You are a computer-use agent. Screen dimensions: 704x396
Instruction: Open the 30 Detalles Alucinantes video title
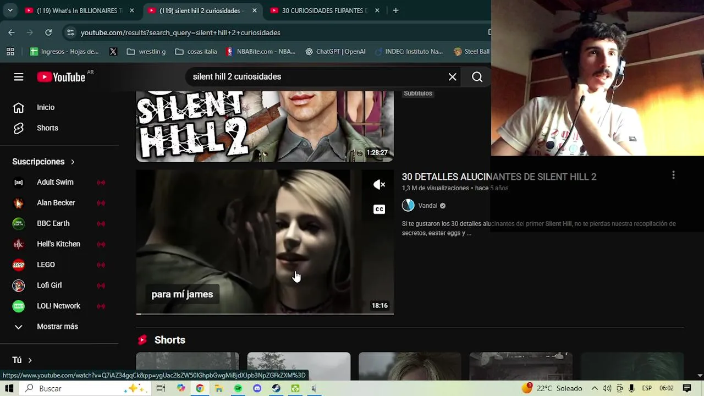[x=499, y=177]
